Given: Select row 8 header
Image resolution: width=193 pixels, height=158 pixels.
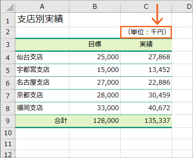Looking at the screenshot, I should click(x=7, y=108).
